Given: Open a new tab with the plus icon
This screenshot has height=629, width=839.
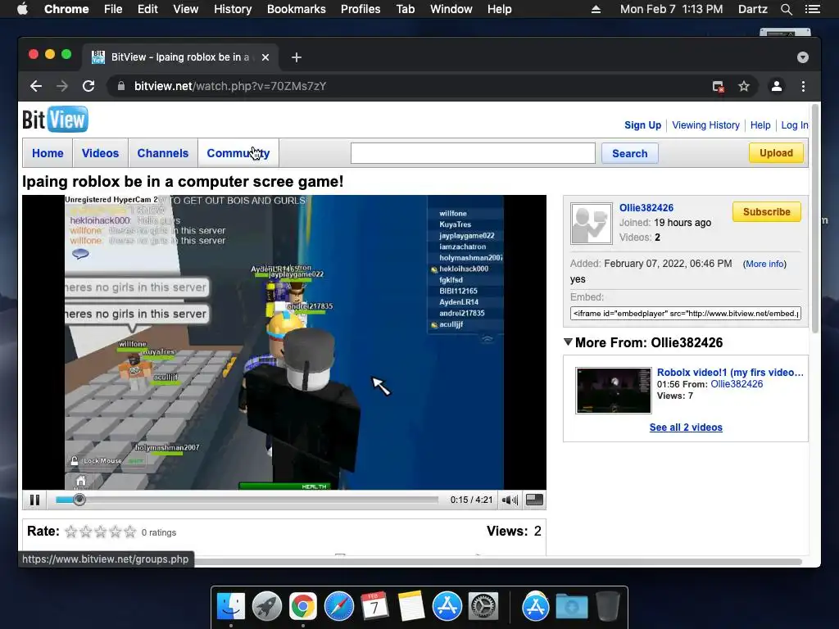Looking at the screenshot, I should (x=297, y=57).
